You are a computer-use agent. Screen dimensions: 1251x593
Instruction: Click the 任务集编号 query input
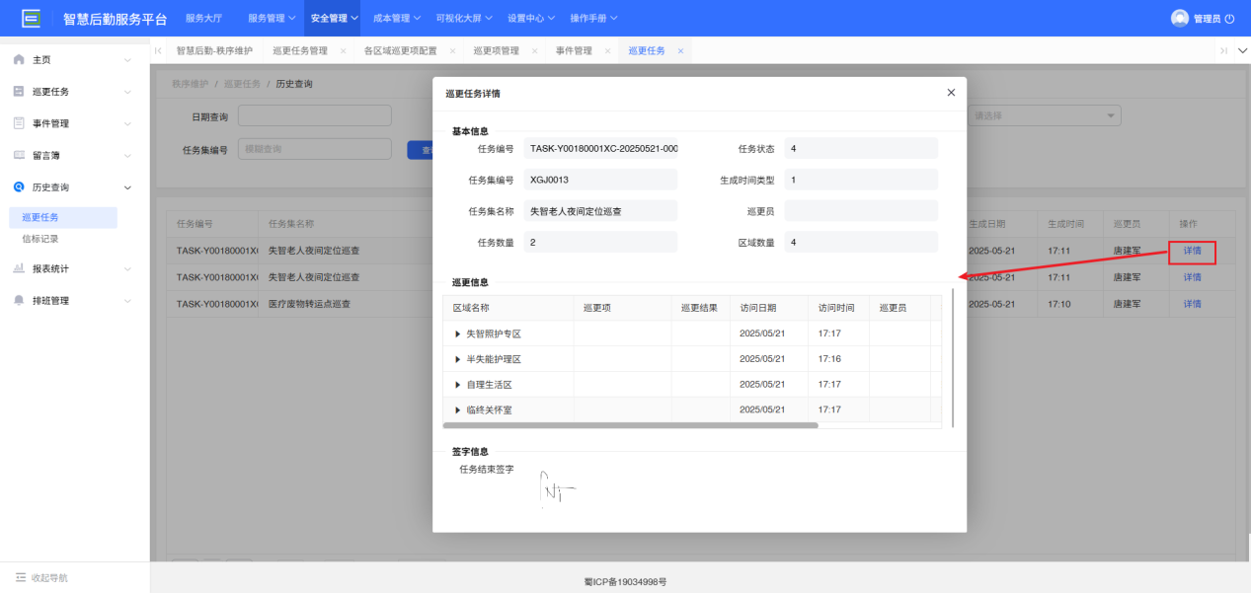[315, 149]
